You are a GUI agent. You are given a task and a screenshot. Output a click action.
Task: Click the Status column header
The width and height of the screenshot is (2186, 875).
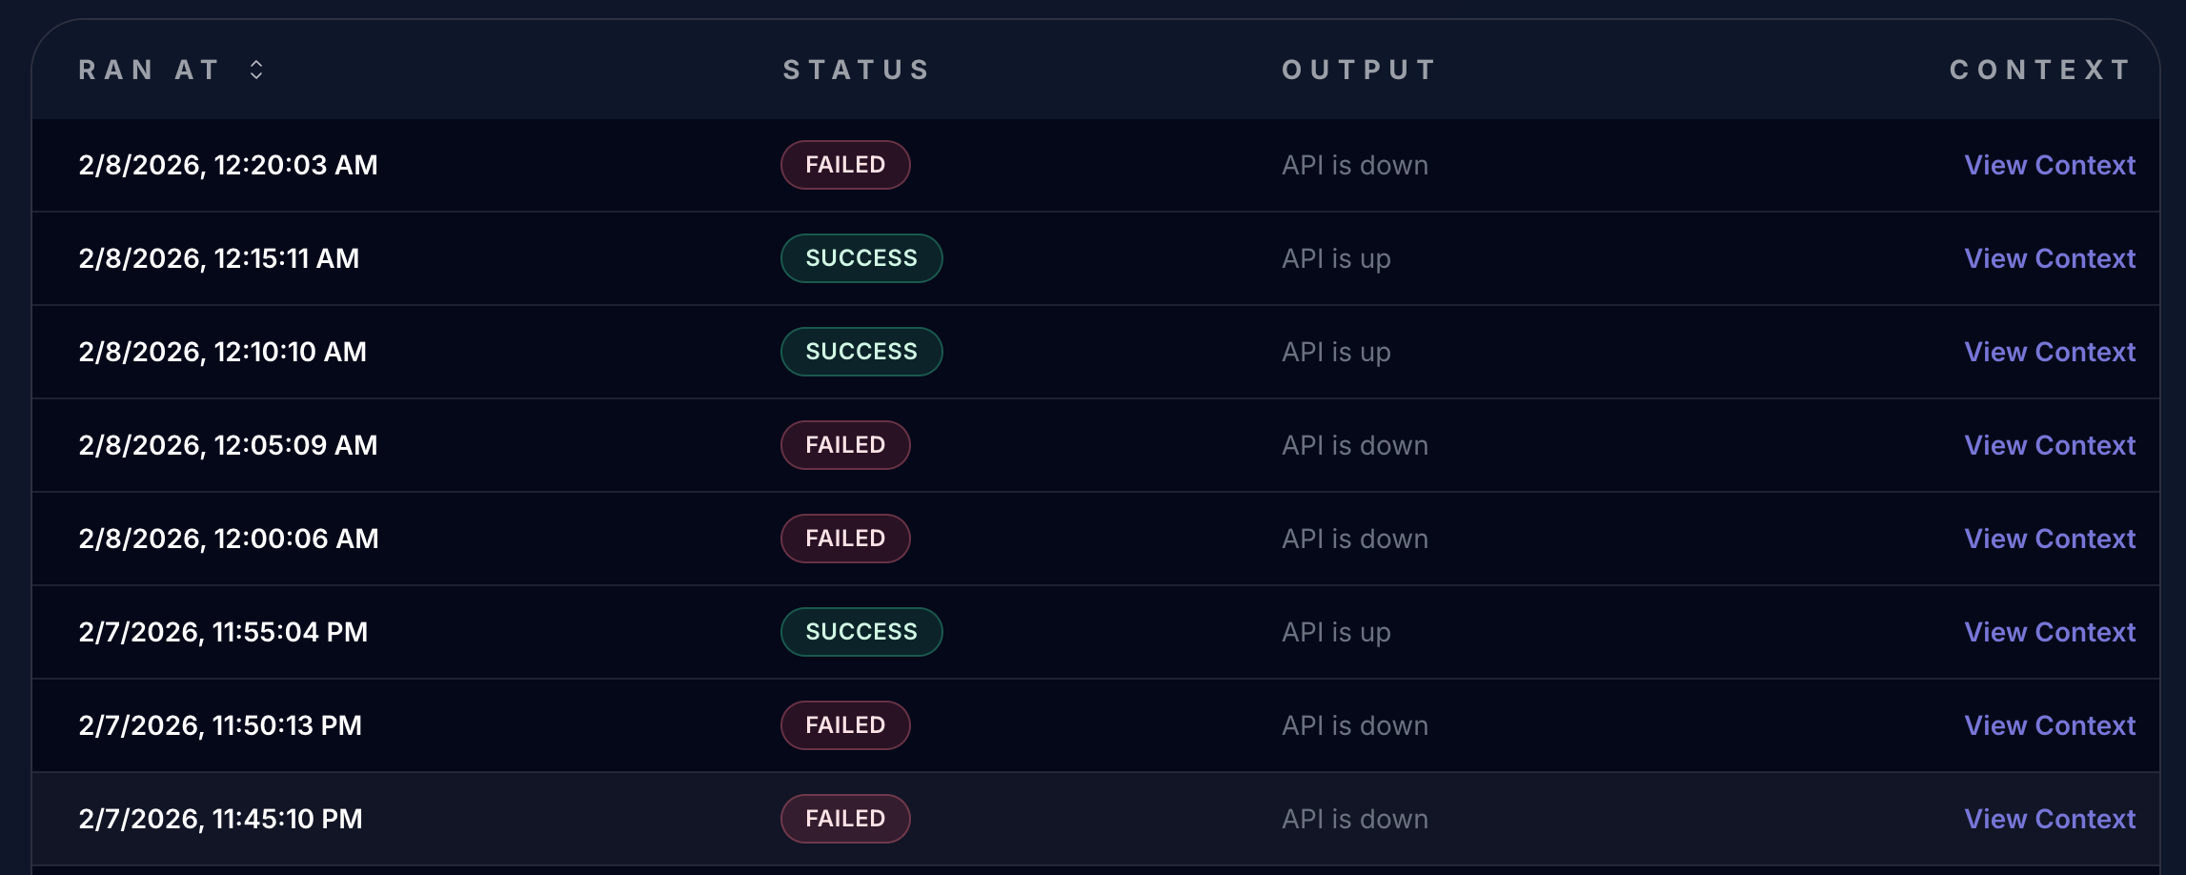click(x=856, y=70)
